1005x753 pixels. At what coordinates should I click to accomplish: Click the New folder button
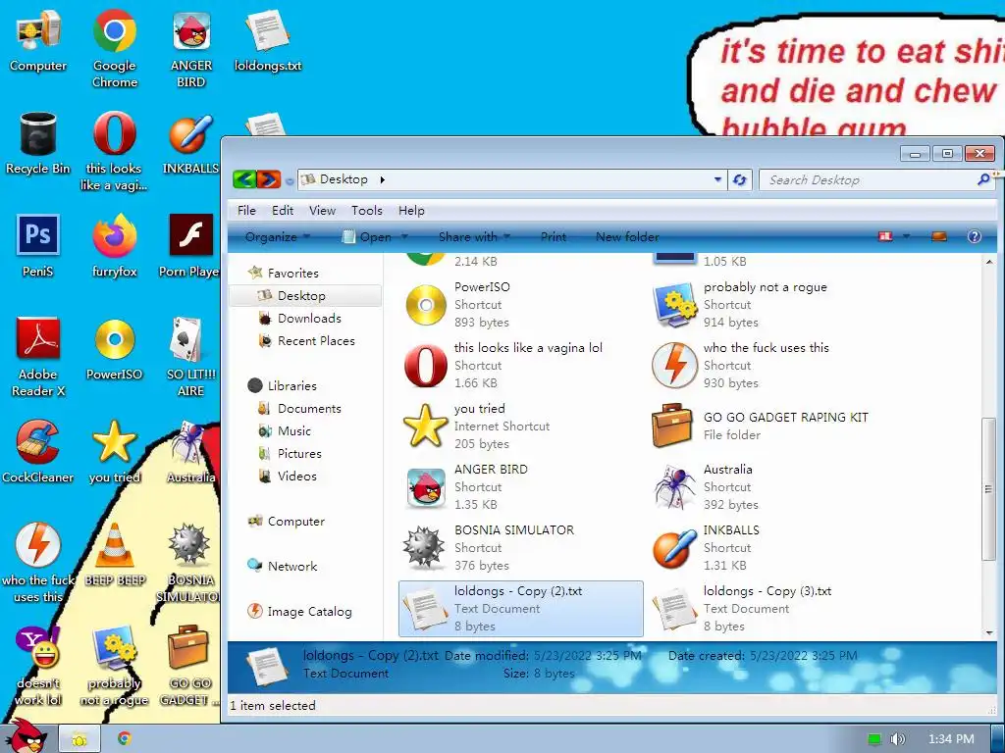pyautogui.click(x=627, y=237)
